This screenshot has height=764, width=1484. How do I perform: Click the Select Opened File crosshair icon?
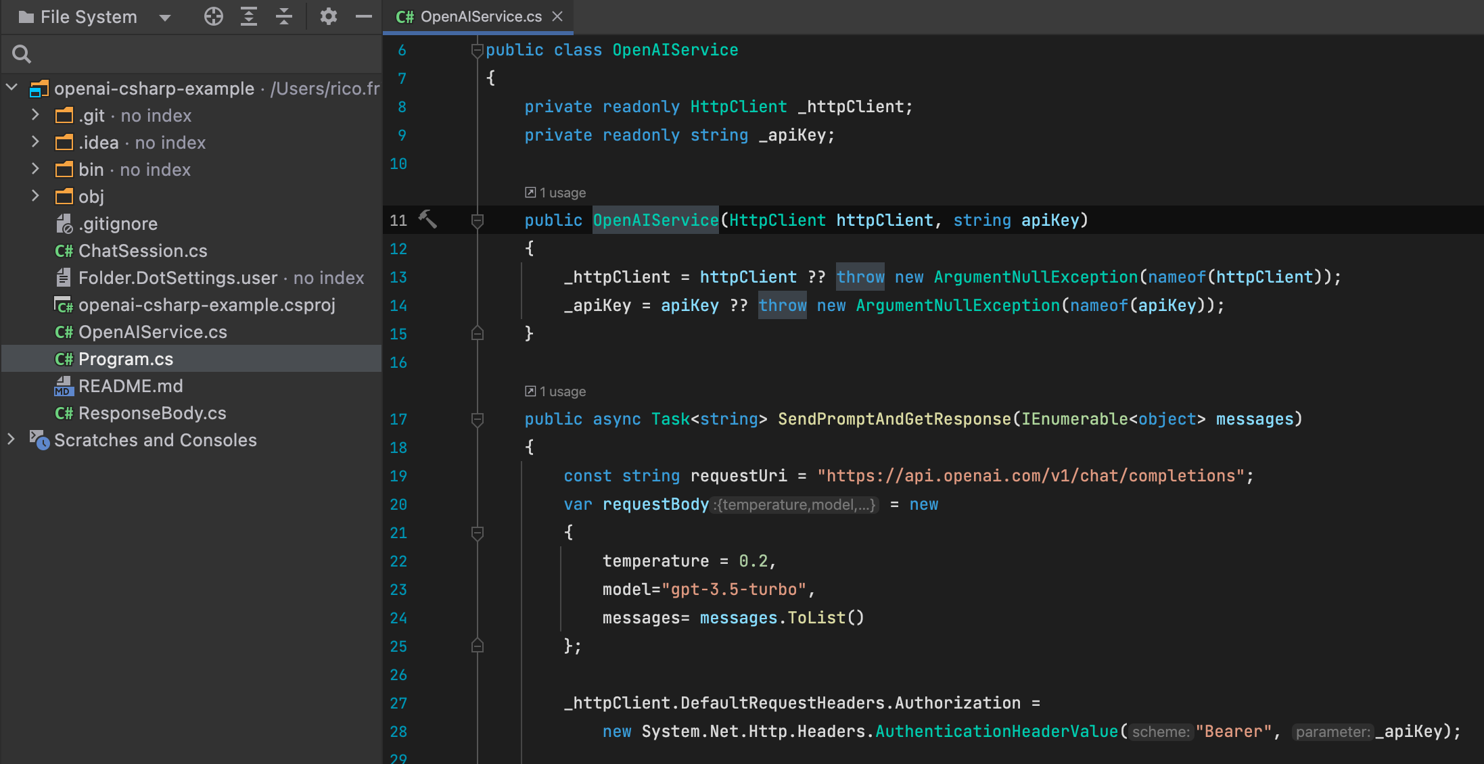213,16
